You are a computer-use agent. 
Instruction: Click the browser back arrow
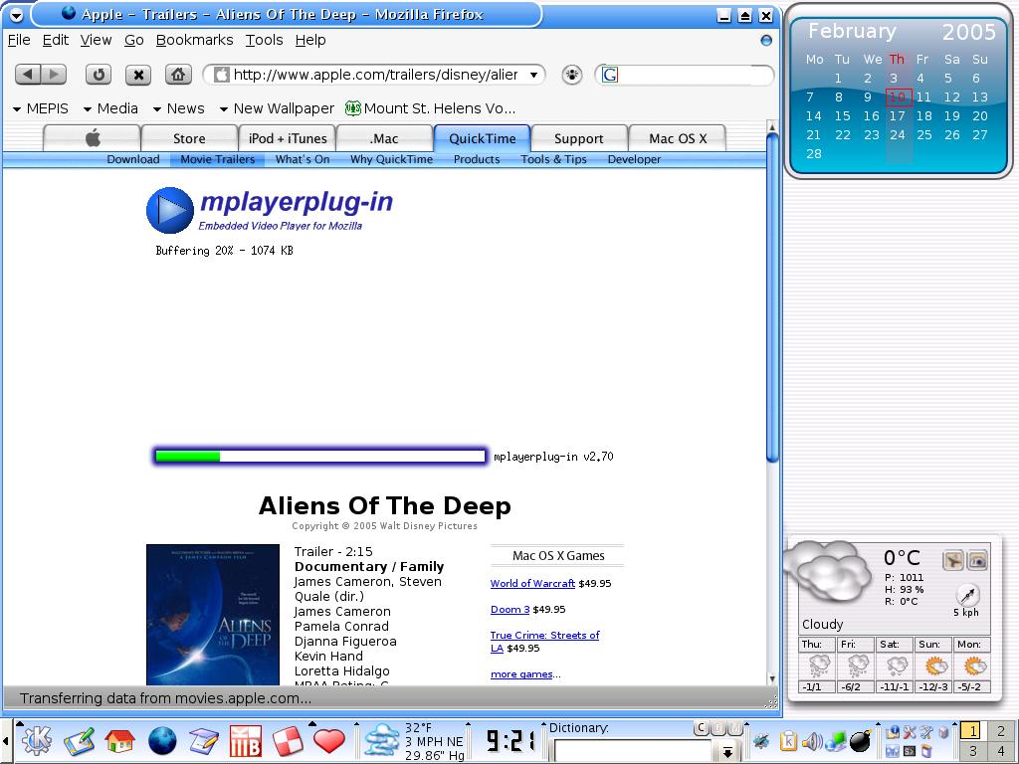click(x=28, y=75)
